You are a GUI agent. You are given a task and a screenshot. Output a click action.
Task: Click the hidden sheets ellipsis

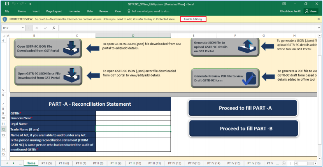click(20, 163)
